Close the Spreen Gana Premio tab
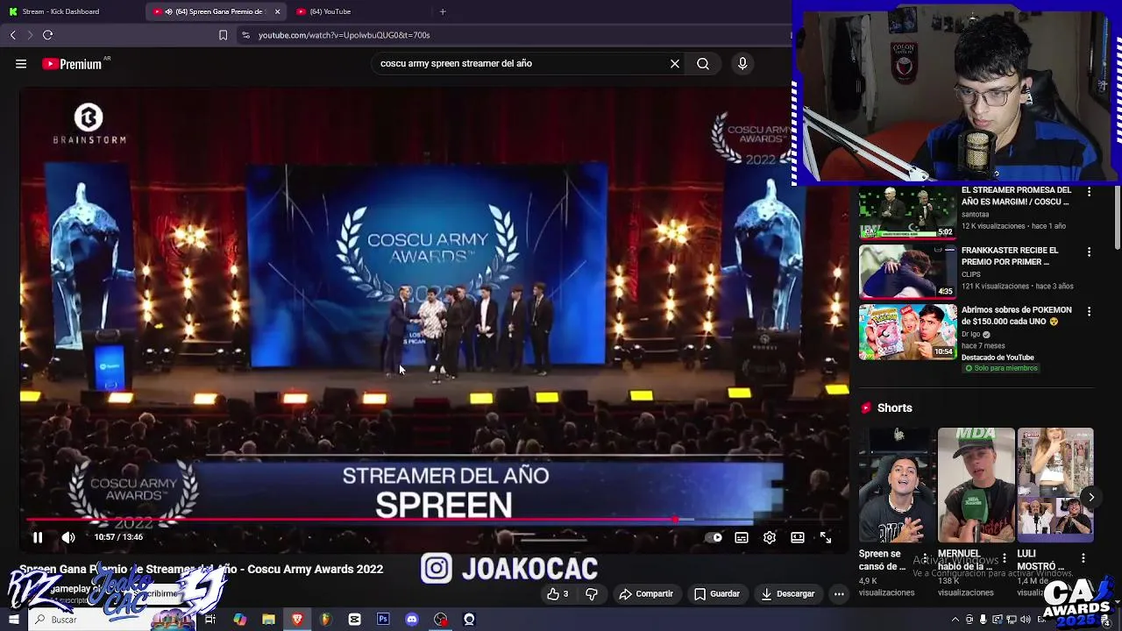This screenshot has height=631, width=1122. [x=278, y=11]
